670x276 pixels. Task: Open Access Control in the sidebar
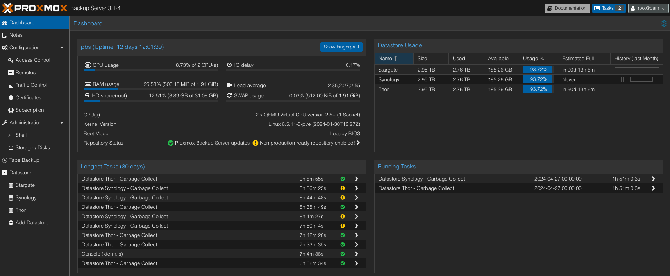pos(33,60)
